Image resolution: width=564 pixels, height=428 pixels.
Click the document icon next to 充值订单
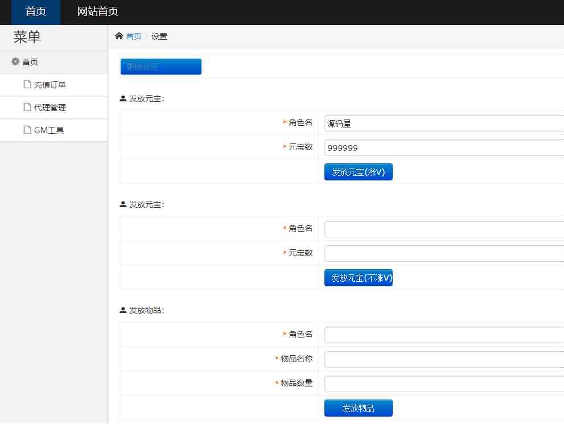tap(27, 84)
